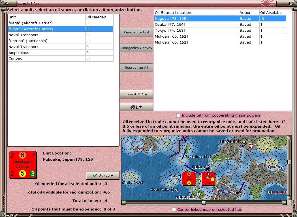
Task: Sort by the Unit column header
Action: tap(47, 17)
